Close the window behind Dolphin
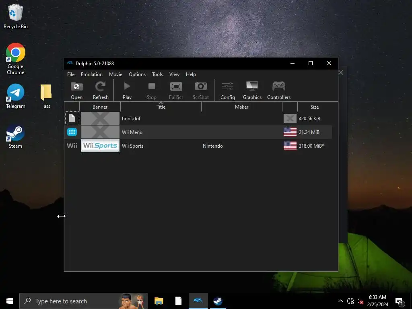Viewport: 412px width, 309px height. click(341, 72)
